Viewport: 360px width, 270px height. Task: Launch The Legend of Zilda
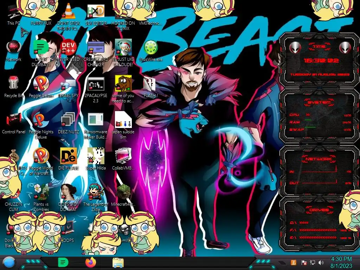(96, 192)
